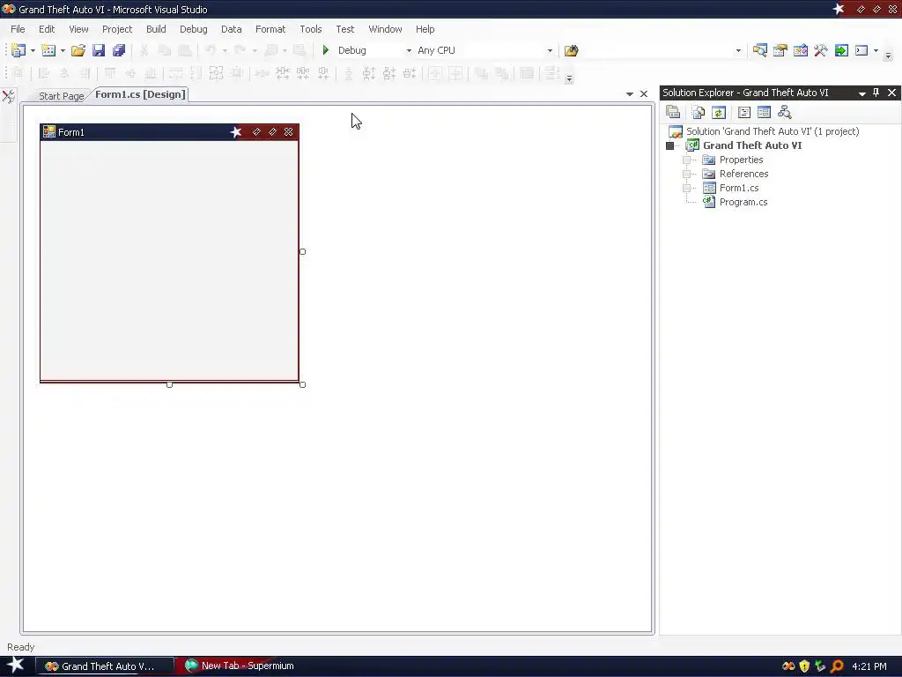The height and width of the screenshot is (677, 902).
Task: Select the References item in the tree
Action: [x=743, y=174]
